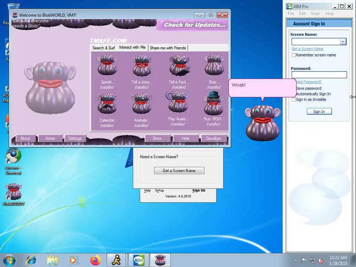Click the taskbar clock showing 11:22 AM

coord(338,260)
